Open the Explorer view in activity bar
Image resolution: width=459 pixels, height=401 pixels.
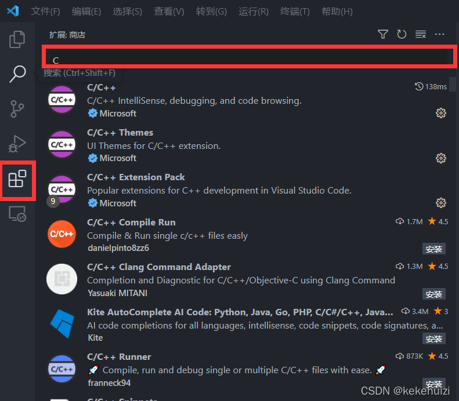(17, 39)
